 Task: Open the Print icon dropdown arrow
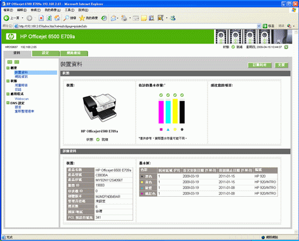coord(130,18)
